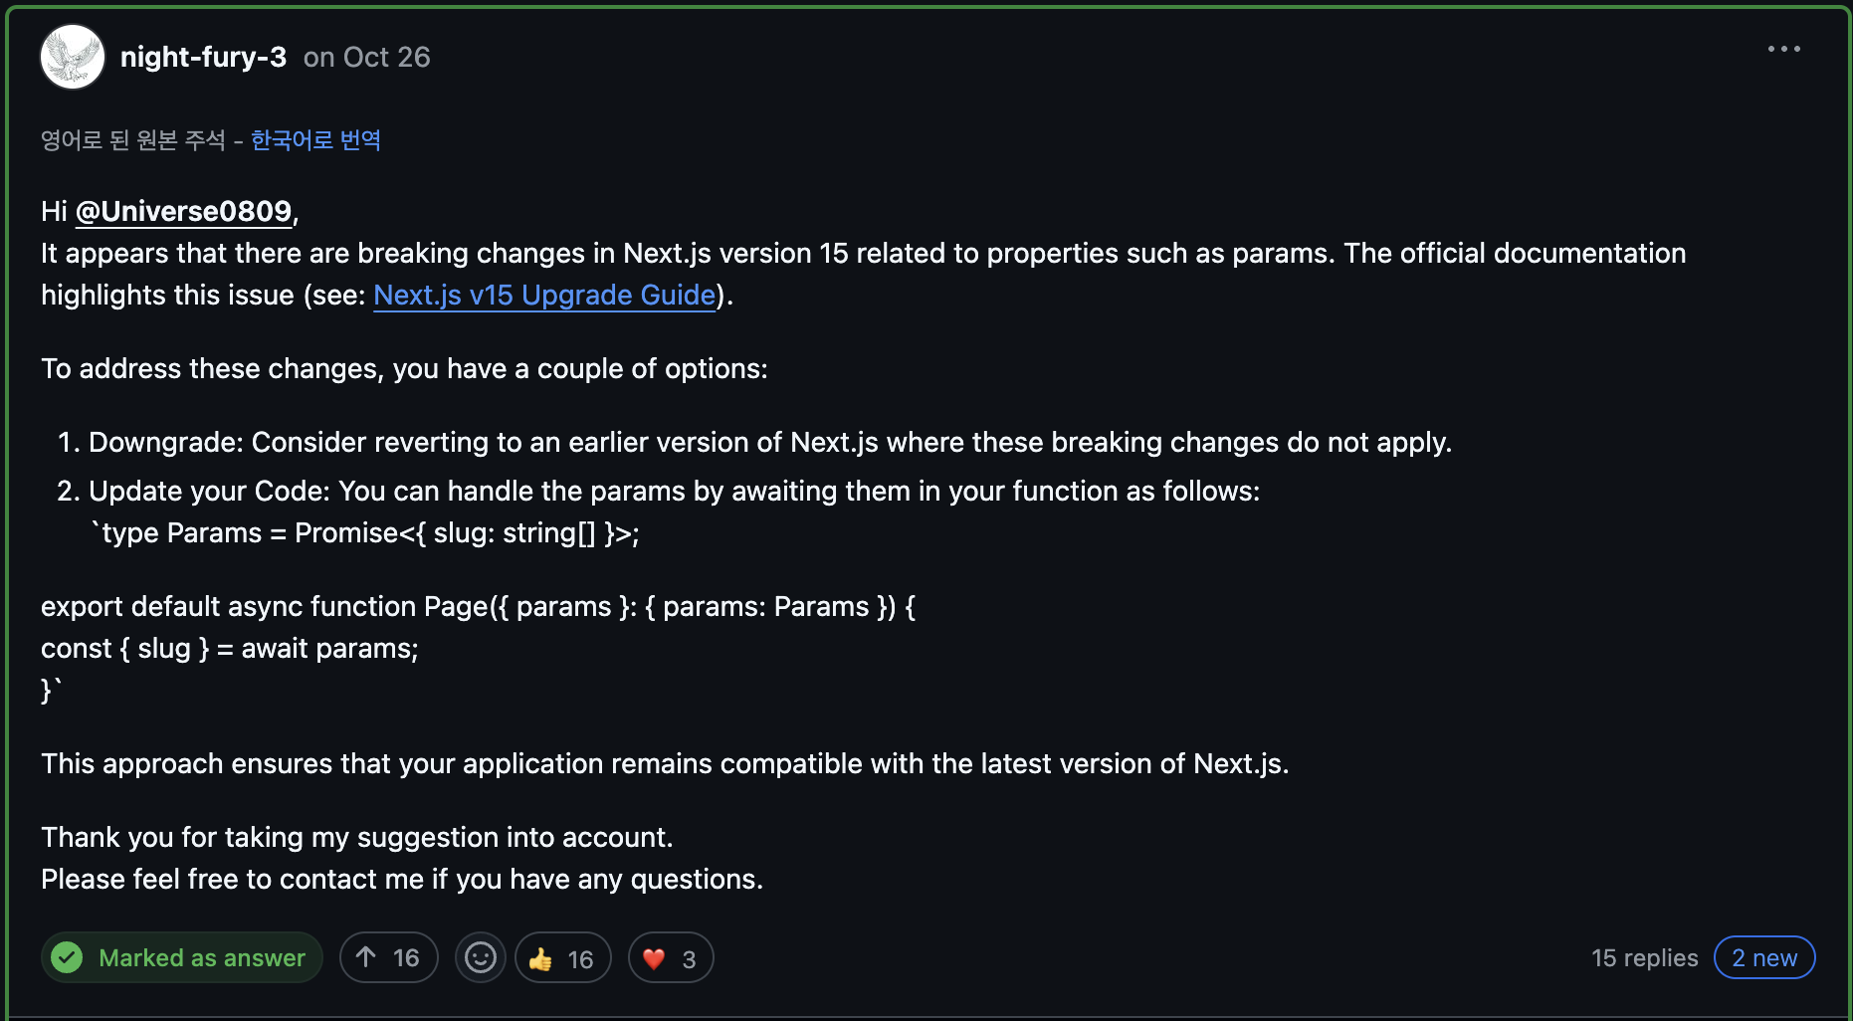Expand the 15 replies thread

pos(1644,957)
